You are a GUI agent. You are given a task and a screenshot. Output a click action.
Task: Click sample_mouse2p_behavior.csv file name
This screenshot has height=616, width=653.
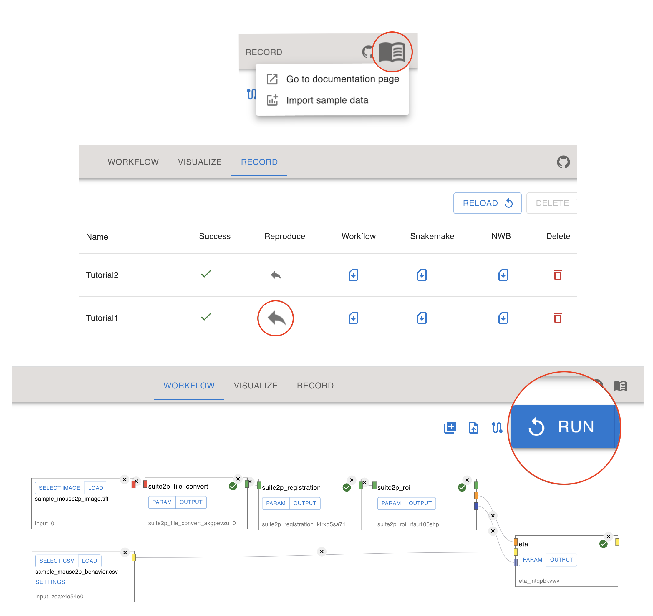77,572
